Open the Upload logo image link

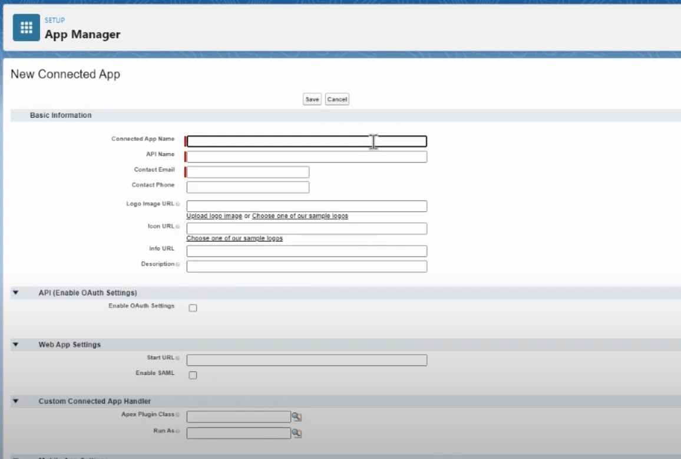(214, 216)
